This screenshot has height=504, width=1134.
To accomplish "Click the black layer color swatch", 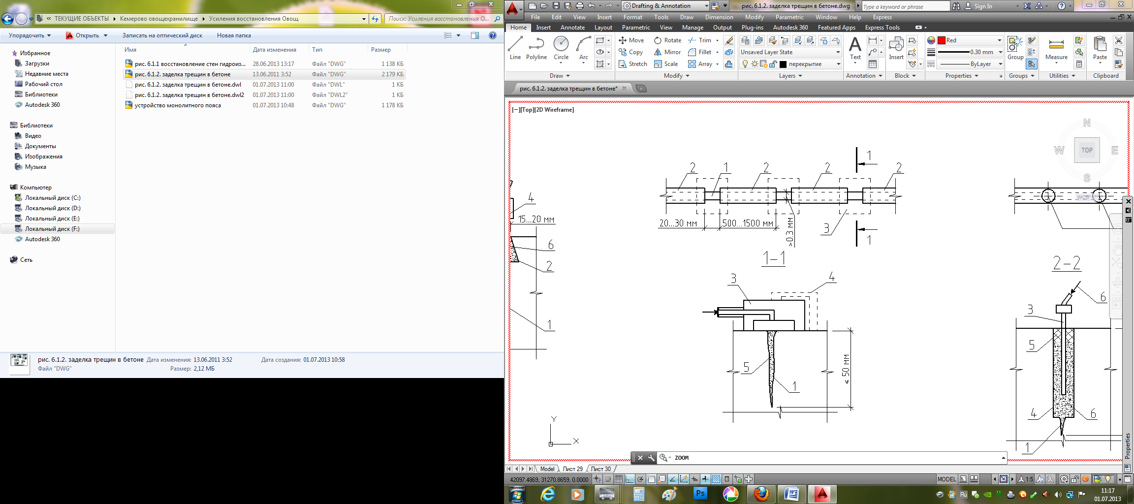I will (783, 64).
